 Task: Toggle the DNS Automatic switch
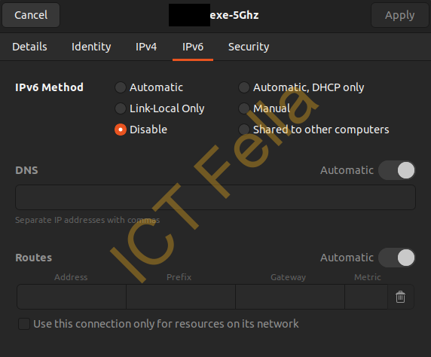[396, 170]
